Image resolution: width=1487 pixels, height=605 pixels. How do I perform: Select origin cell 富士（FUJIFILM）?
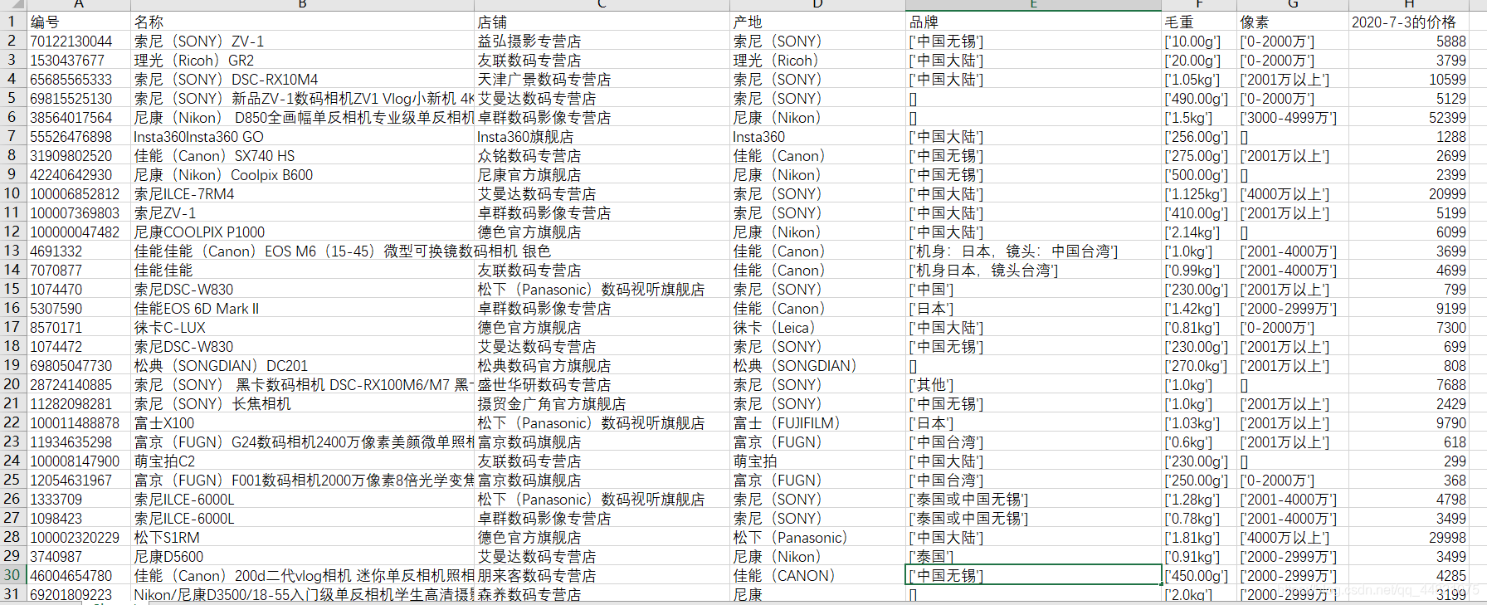tap(817, 422)
